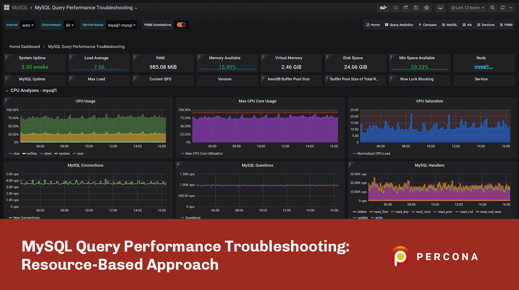
Task: Cycle view mode with monitor icon
Action: pos(440,7)
